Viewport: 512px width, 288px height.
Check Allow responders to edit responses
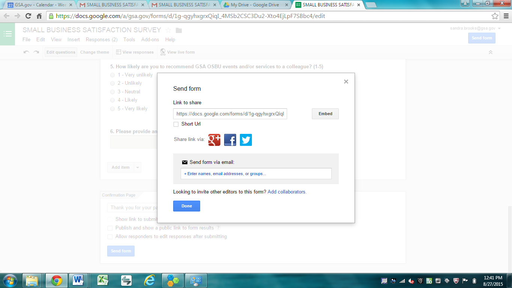[110, 237]
